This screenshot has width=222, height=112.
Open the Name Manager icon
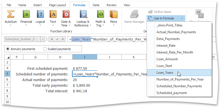click(x=134, y=14)
